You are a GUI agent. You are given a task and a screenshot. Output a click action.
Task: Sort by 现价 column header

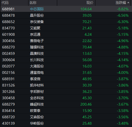point(90,3)
